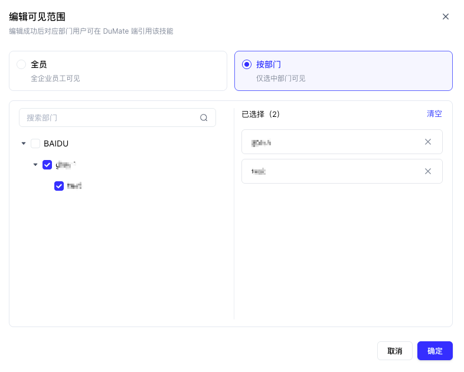Screen dimensions: 464x372
Task: Uncheck the third-level child department checkbox
Action: (x=59, y=186)
